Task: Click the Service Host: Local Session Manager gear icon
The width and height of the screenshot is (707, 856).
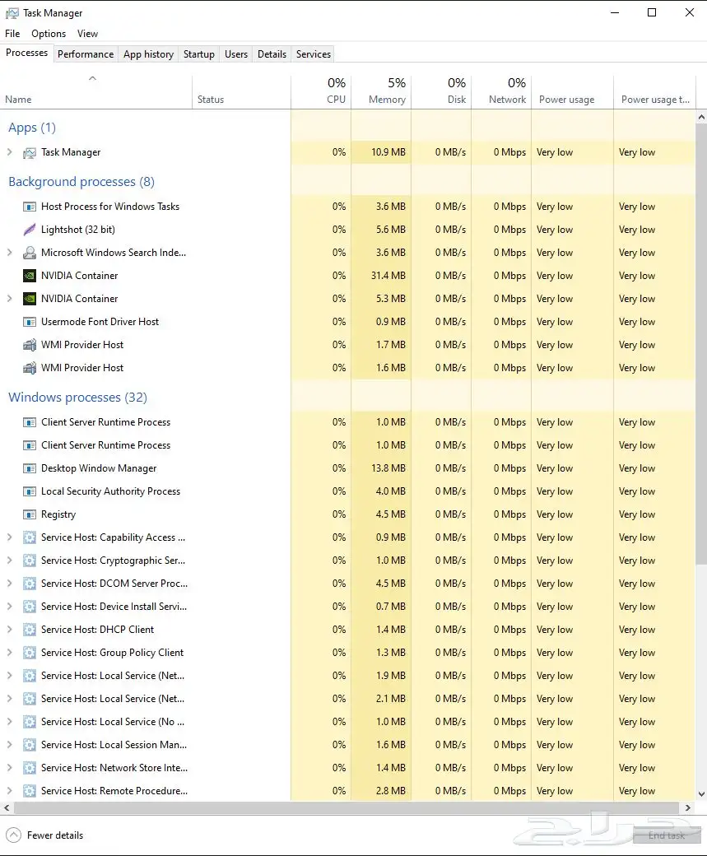Action: (30, 745)
